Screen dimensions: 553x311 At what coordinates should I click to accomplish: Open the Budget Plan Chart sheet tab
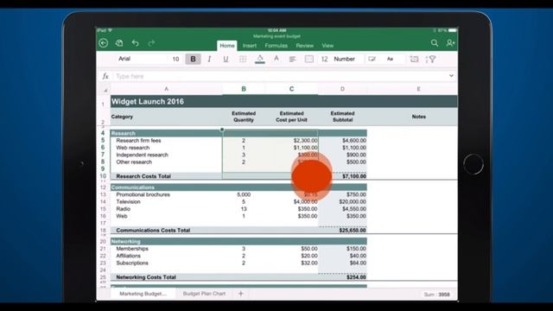pyautogui.click(x=204, y=294)
